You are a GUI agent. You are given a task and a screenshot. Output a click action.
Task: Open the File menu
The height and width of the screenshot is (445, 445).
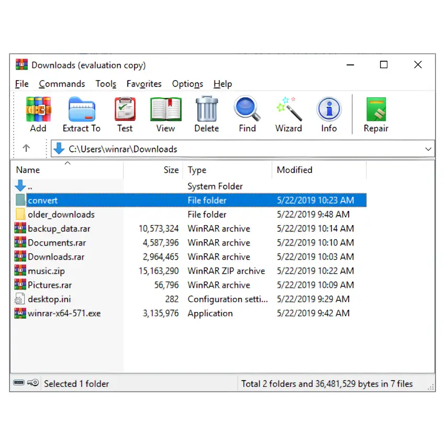(x=22, y=84)
